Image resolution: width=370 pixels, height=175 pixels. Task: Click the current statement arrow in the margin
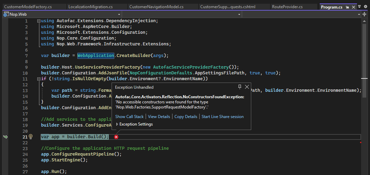pos(5,137)
